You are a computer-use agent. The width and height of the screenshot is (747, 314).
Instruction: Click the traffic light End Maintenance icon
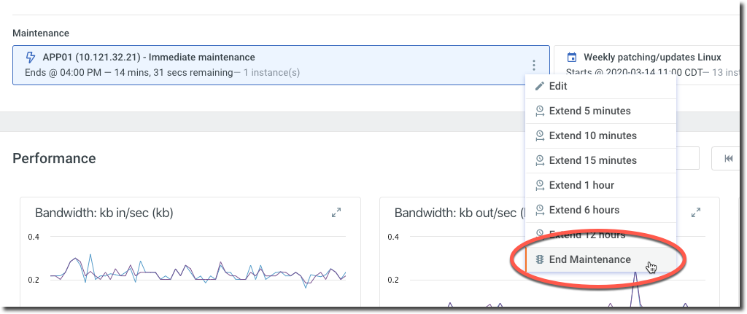[x=540, y=259]
